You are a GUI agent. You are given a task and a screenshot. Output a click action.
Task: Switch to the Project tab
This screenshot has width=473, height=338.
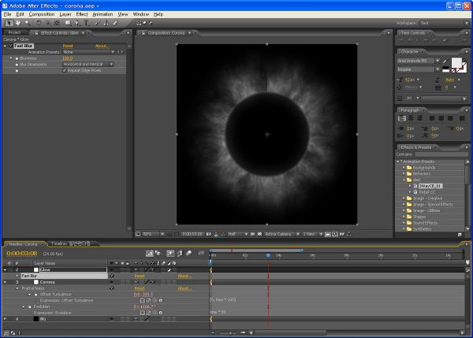pyautogui.click(x=14, y=32)
